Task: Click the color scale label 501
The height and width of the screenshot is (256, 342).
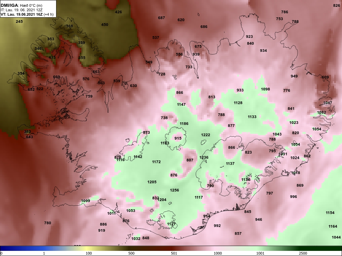Action: click(x=174, y=253)
